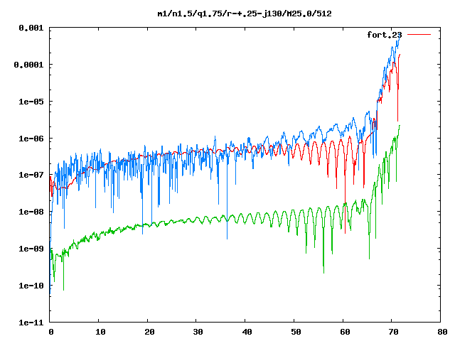Click the x-axis label 0
This screenshot has height=341, width=455.
coord(51,332)
